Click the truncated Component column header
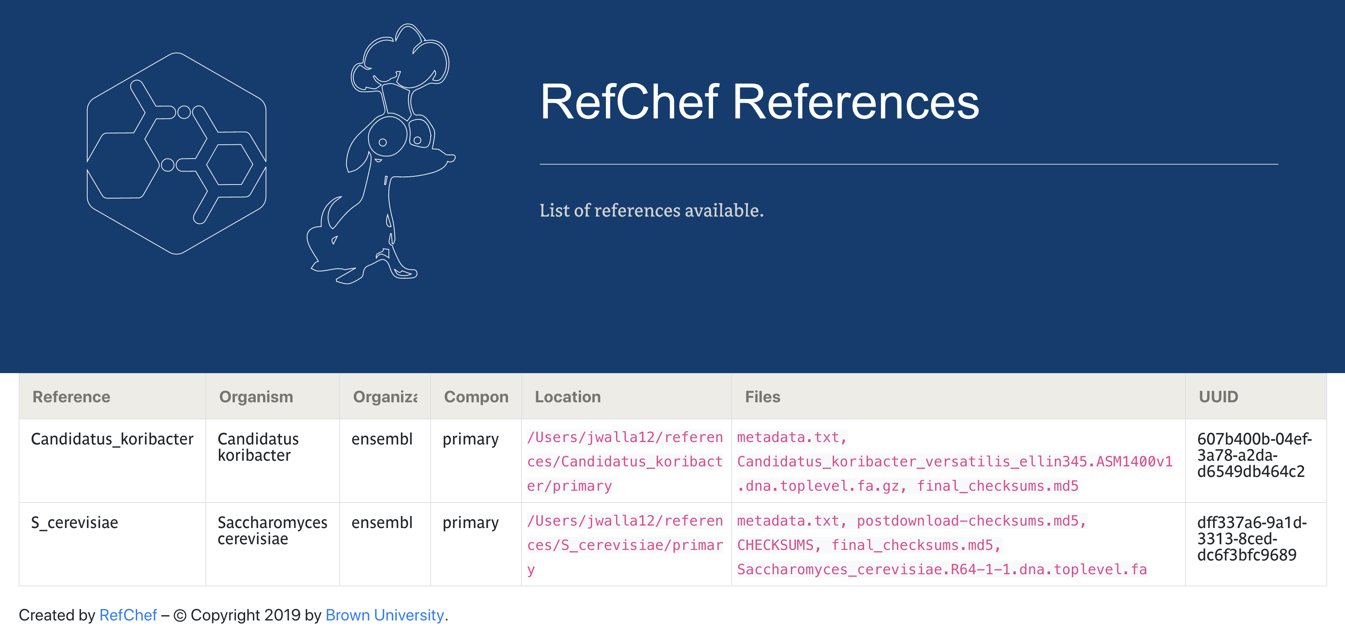Viewport: 1345px width, 644px height. (x=476, y=397)
